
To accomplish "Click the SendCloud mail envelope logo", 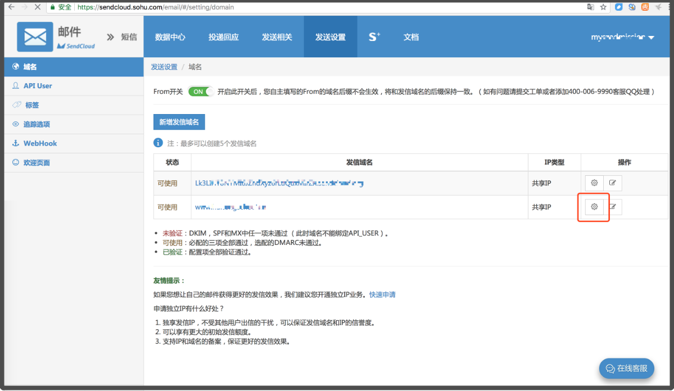I will [35, 37].
